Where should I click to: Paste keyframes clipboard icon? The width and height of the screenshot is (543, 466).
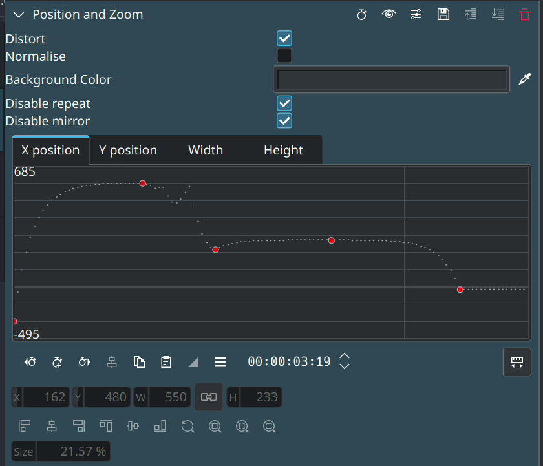click(166, 362)
